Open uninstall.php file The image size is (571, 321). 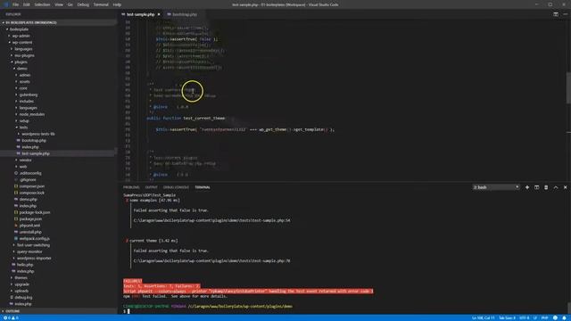coord(30,232)
